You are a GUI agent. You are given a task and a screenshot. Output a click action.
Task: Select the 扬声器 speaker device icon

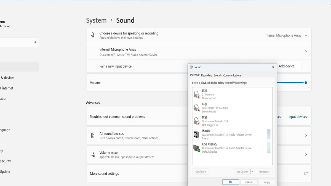pos(196,134)
